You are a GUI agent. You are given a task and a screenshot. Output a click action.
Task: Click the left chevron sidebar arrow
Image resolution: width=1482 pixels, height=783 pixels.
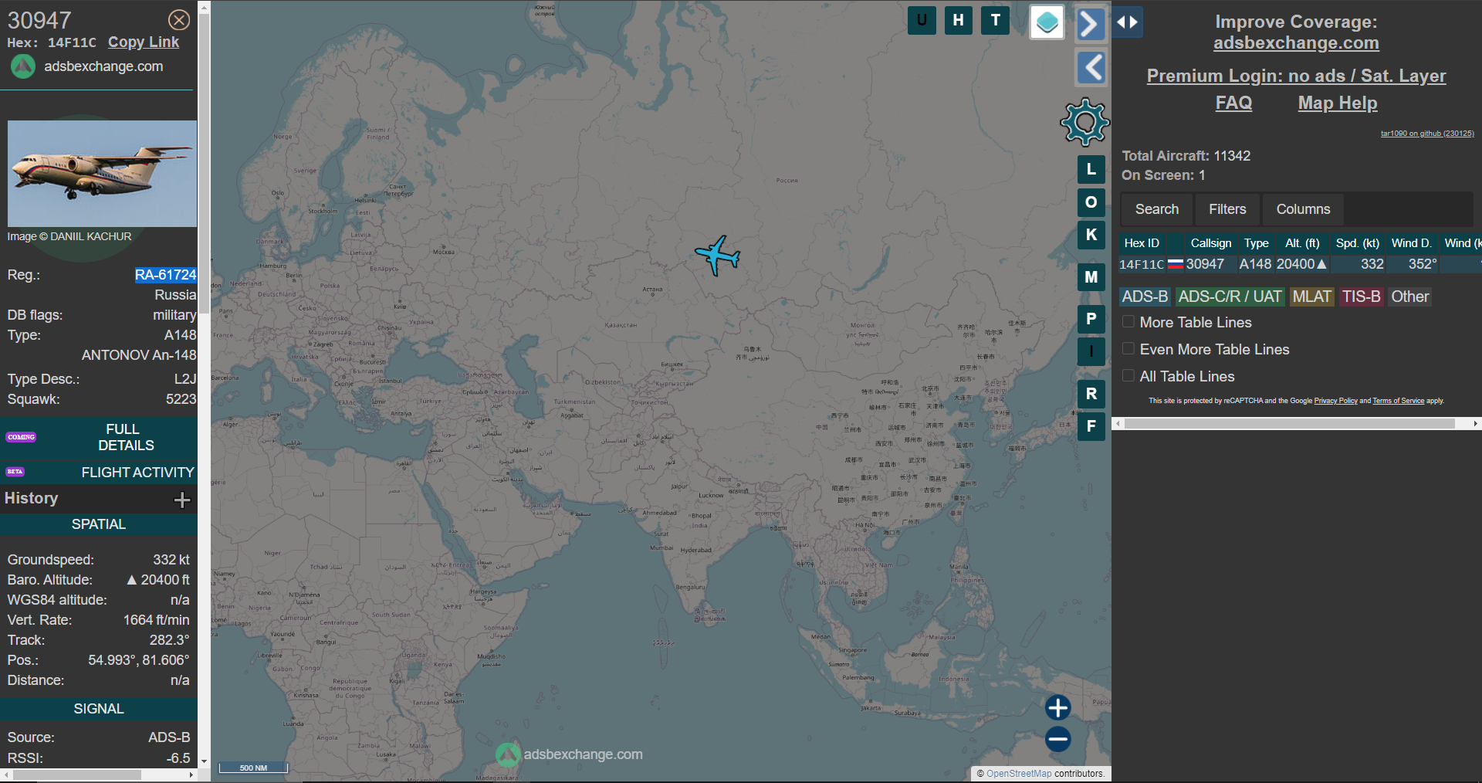(1090, 68)
